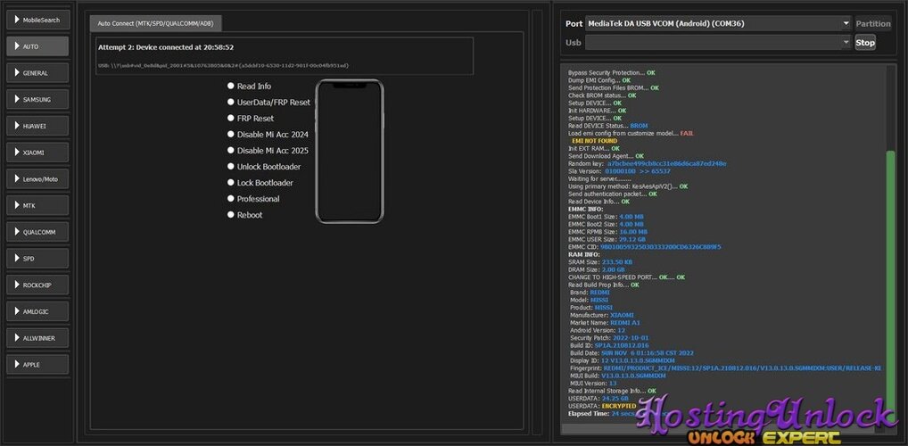This screenshot has height=446, width=908.
Task: Click the 'MIUI Version: 13' log line
Action: 594,384
